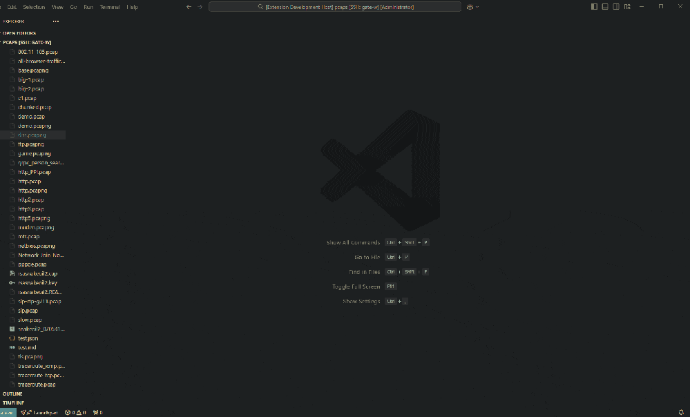Click the remote SSH indicator in status bar
This screenshot has height=417, width=690.
point(8,413)
